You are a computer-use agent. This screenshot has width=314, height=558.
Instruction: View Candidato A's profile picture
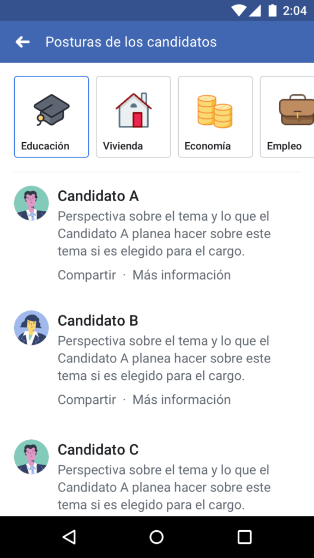click(31, 203)
